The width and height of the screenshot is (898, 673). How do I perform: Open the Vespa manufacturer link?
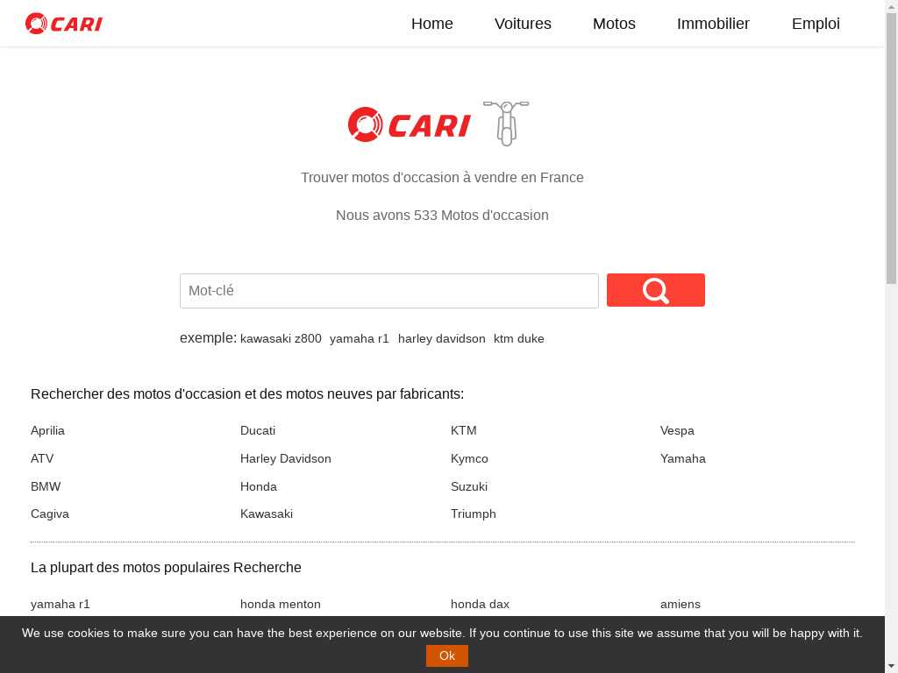677,430
